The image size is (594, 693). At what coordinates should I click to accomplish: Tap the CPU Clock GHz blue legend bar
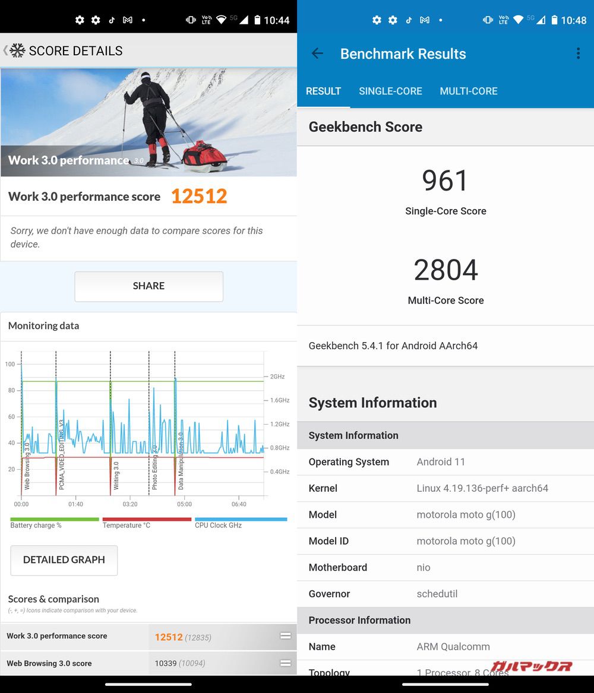241,519
